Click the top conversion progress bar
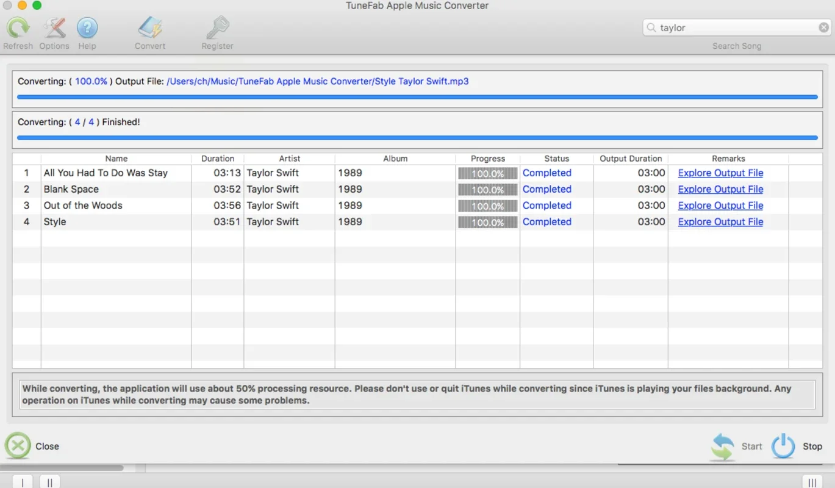 [417, 97]
